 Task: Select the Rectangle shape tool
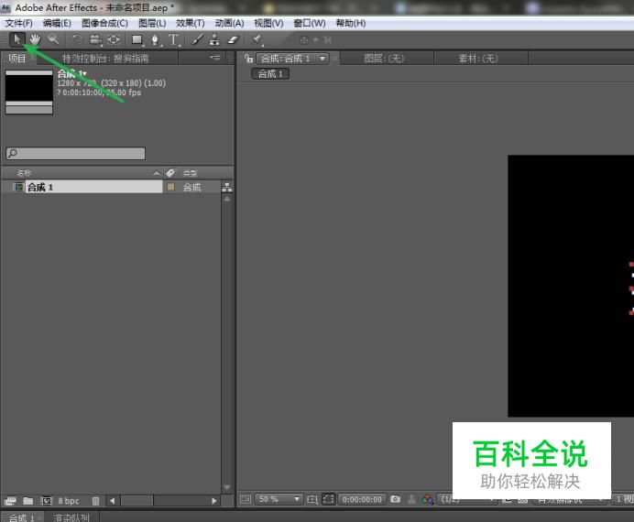tap(137, 39)
